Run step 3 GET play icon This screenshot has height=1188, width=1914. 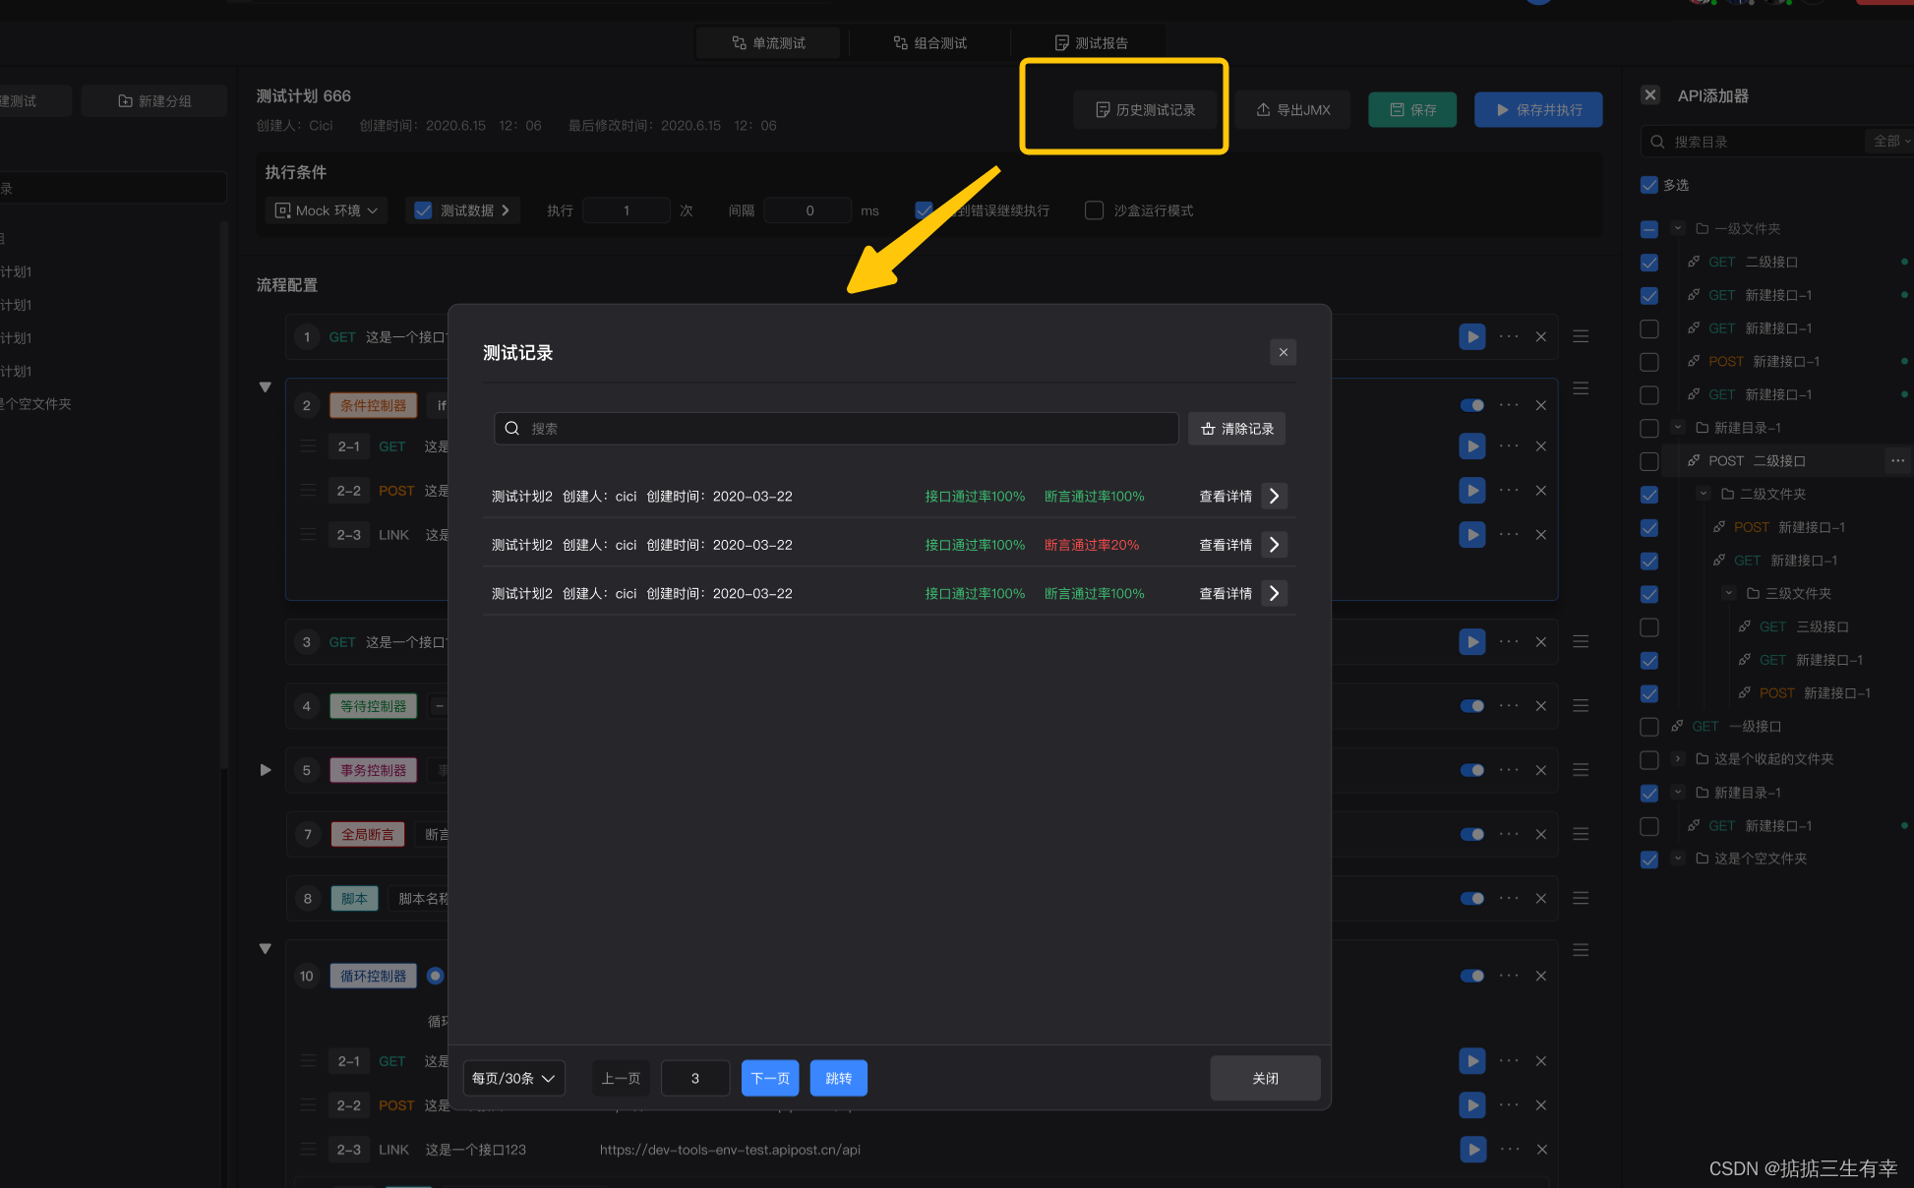(x=1472, y=641)
